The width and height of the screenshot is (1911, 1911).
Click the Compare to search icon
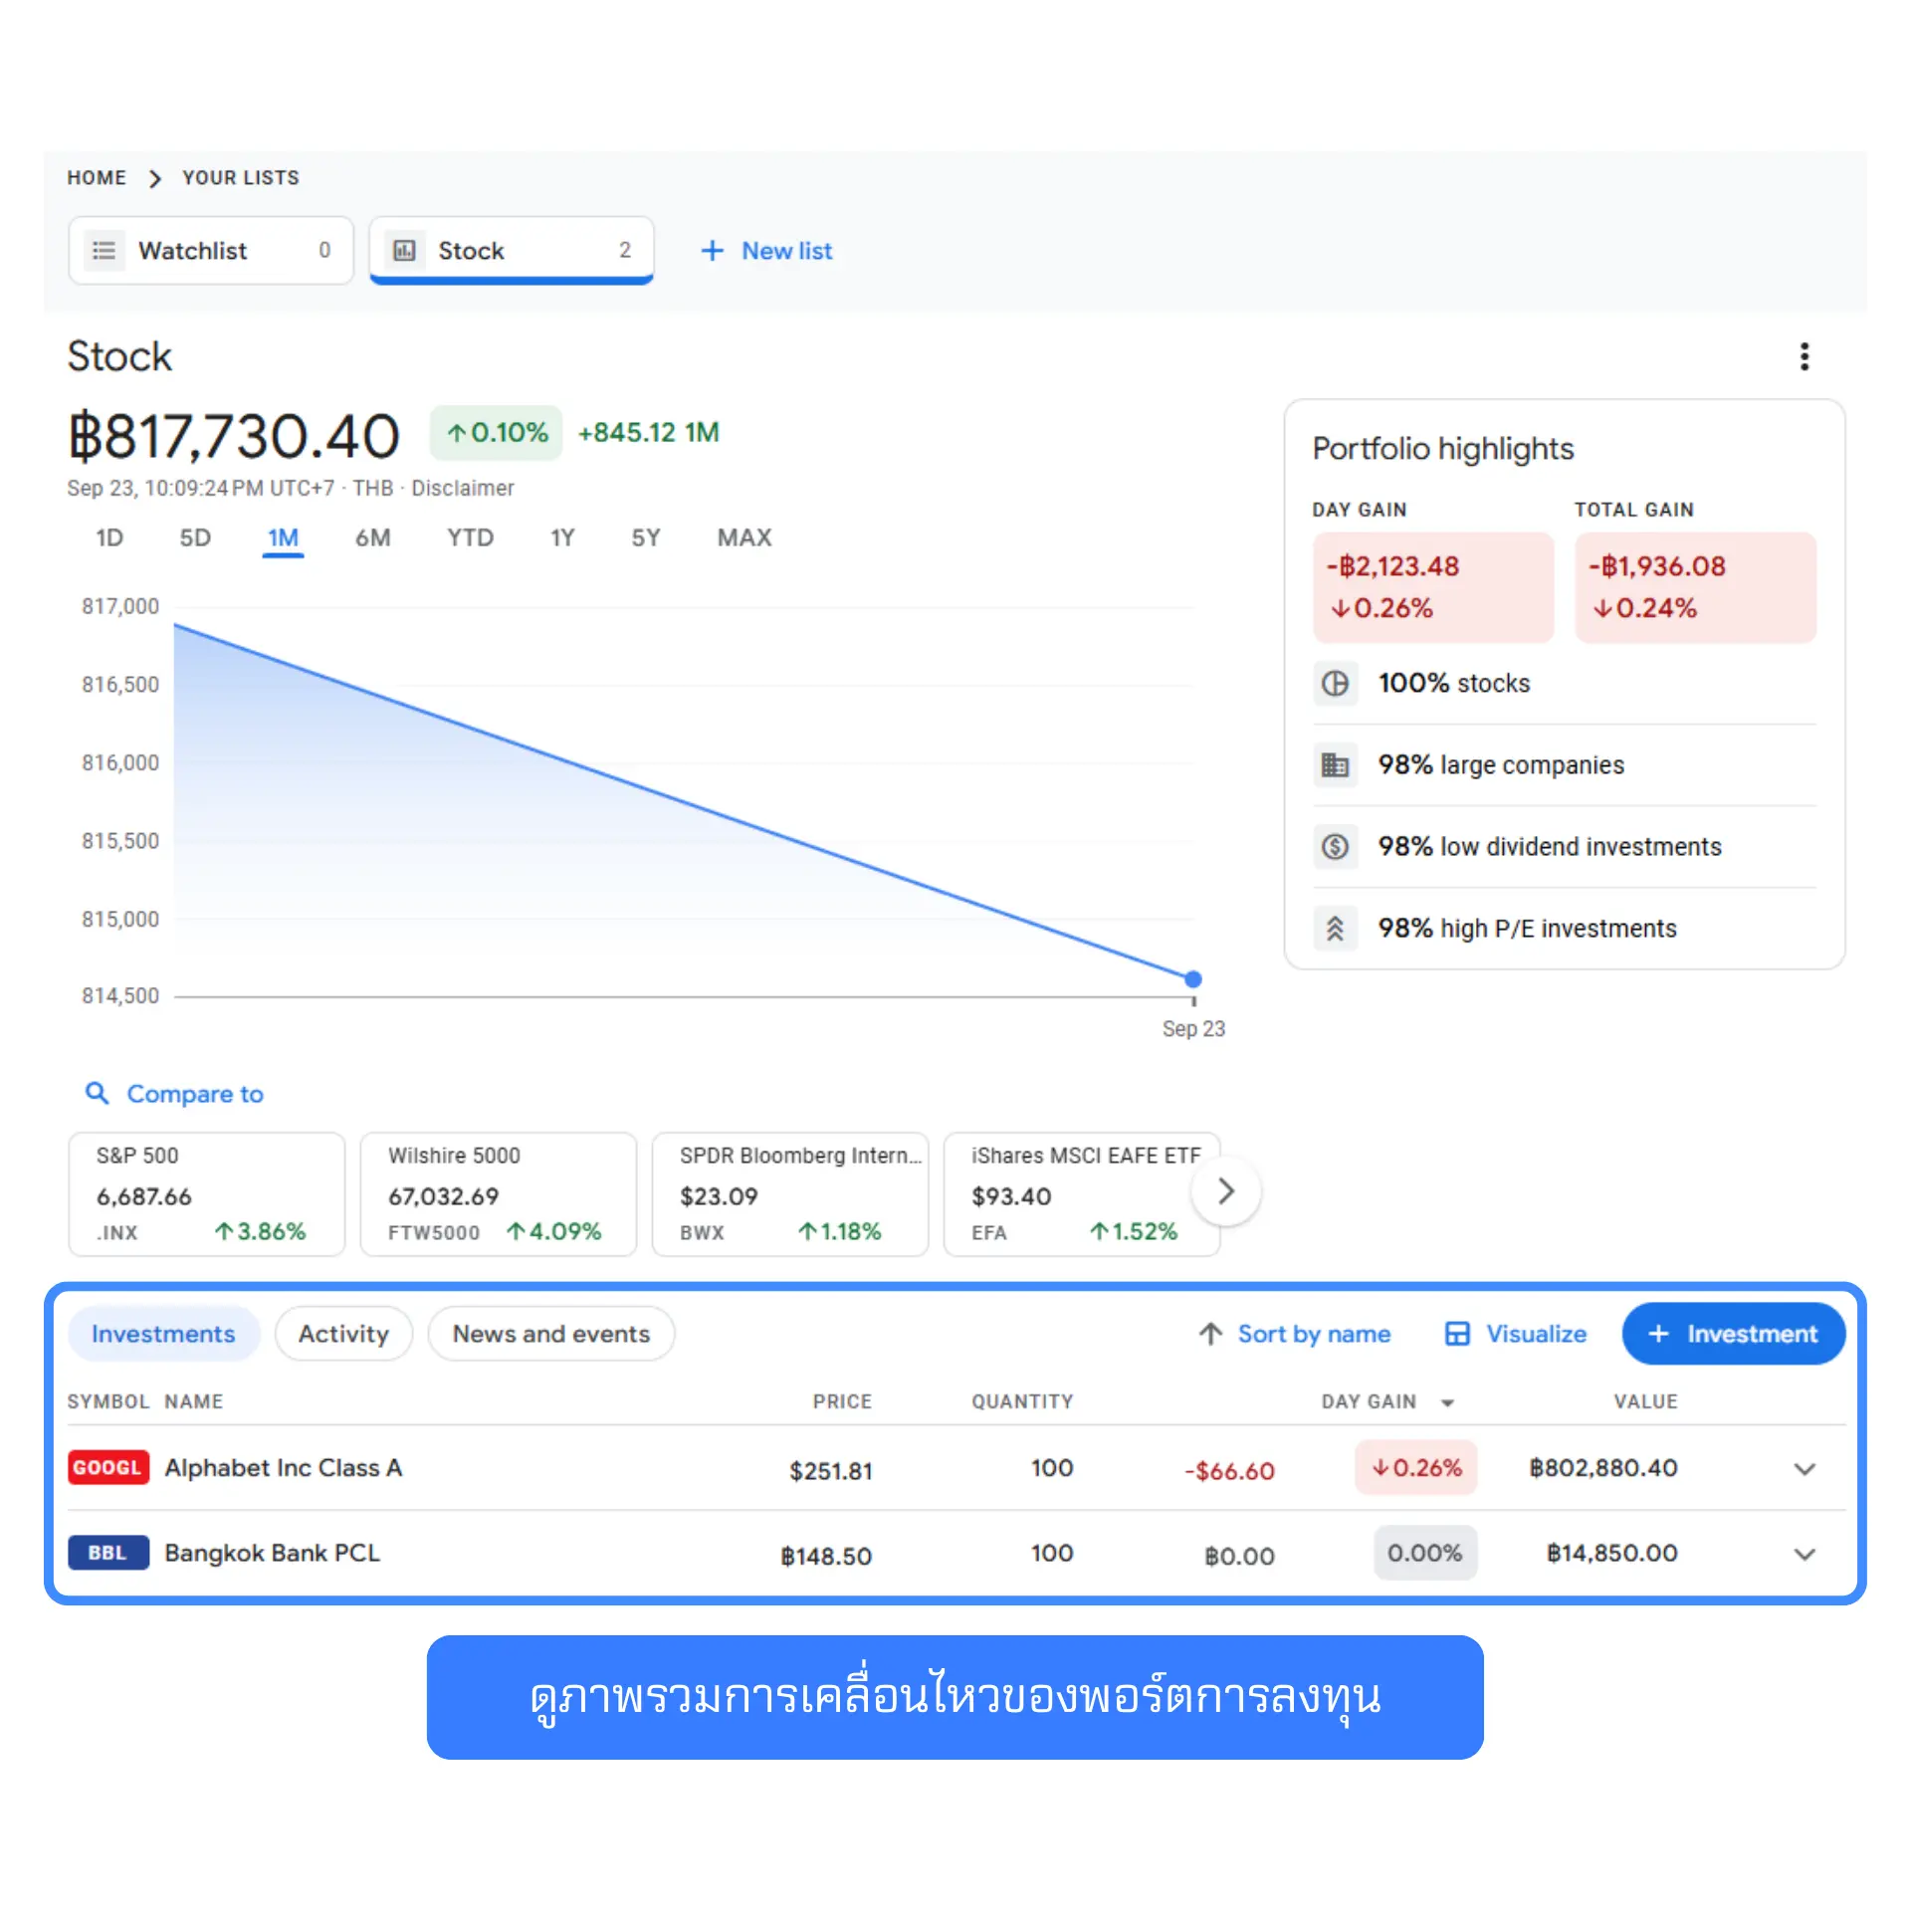click(97, 1093)
